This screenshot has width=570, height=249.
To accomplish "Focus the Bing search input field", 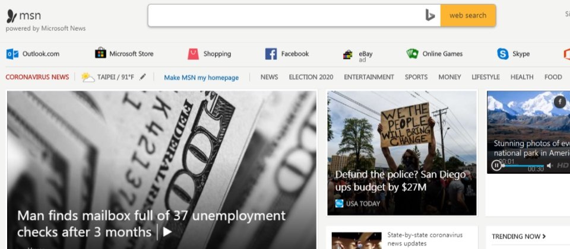I will tap(286, 15).
